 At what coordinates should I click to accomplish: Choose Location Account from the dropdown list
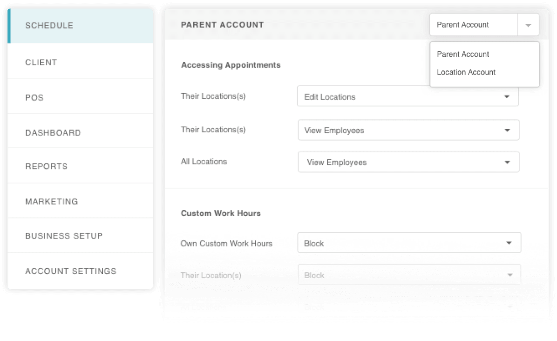pyautogui.click(x=466, y=73)
